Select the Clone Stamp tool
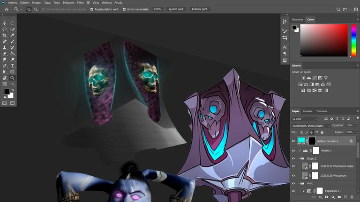Image resolution: width=360 pixels, height=202 pixels. [5, 47]
